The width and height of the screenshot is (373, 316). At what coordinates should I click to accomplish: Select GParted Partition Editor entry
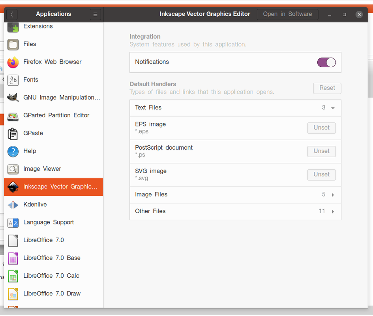[54, 116]
